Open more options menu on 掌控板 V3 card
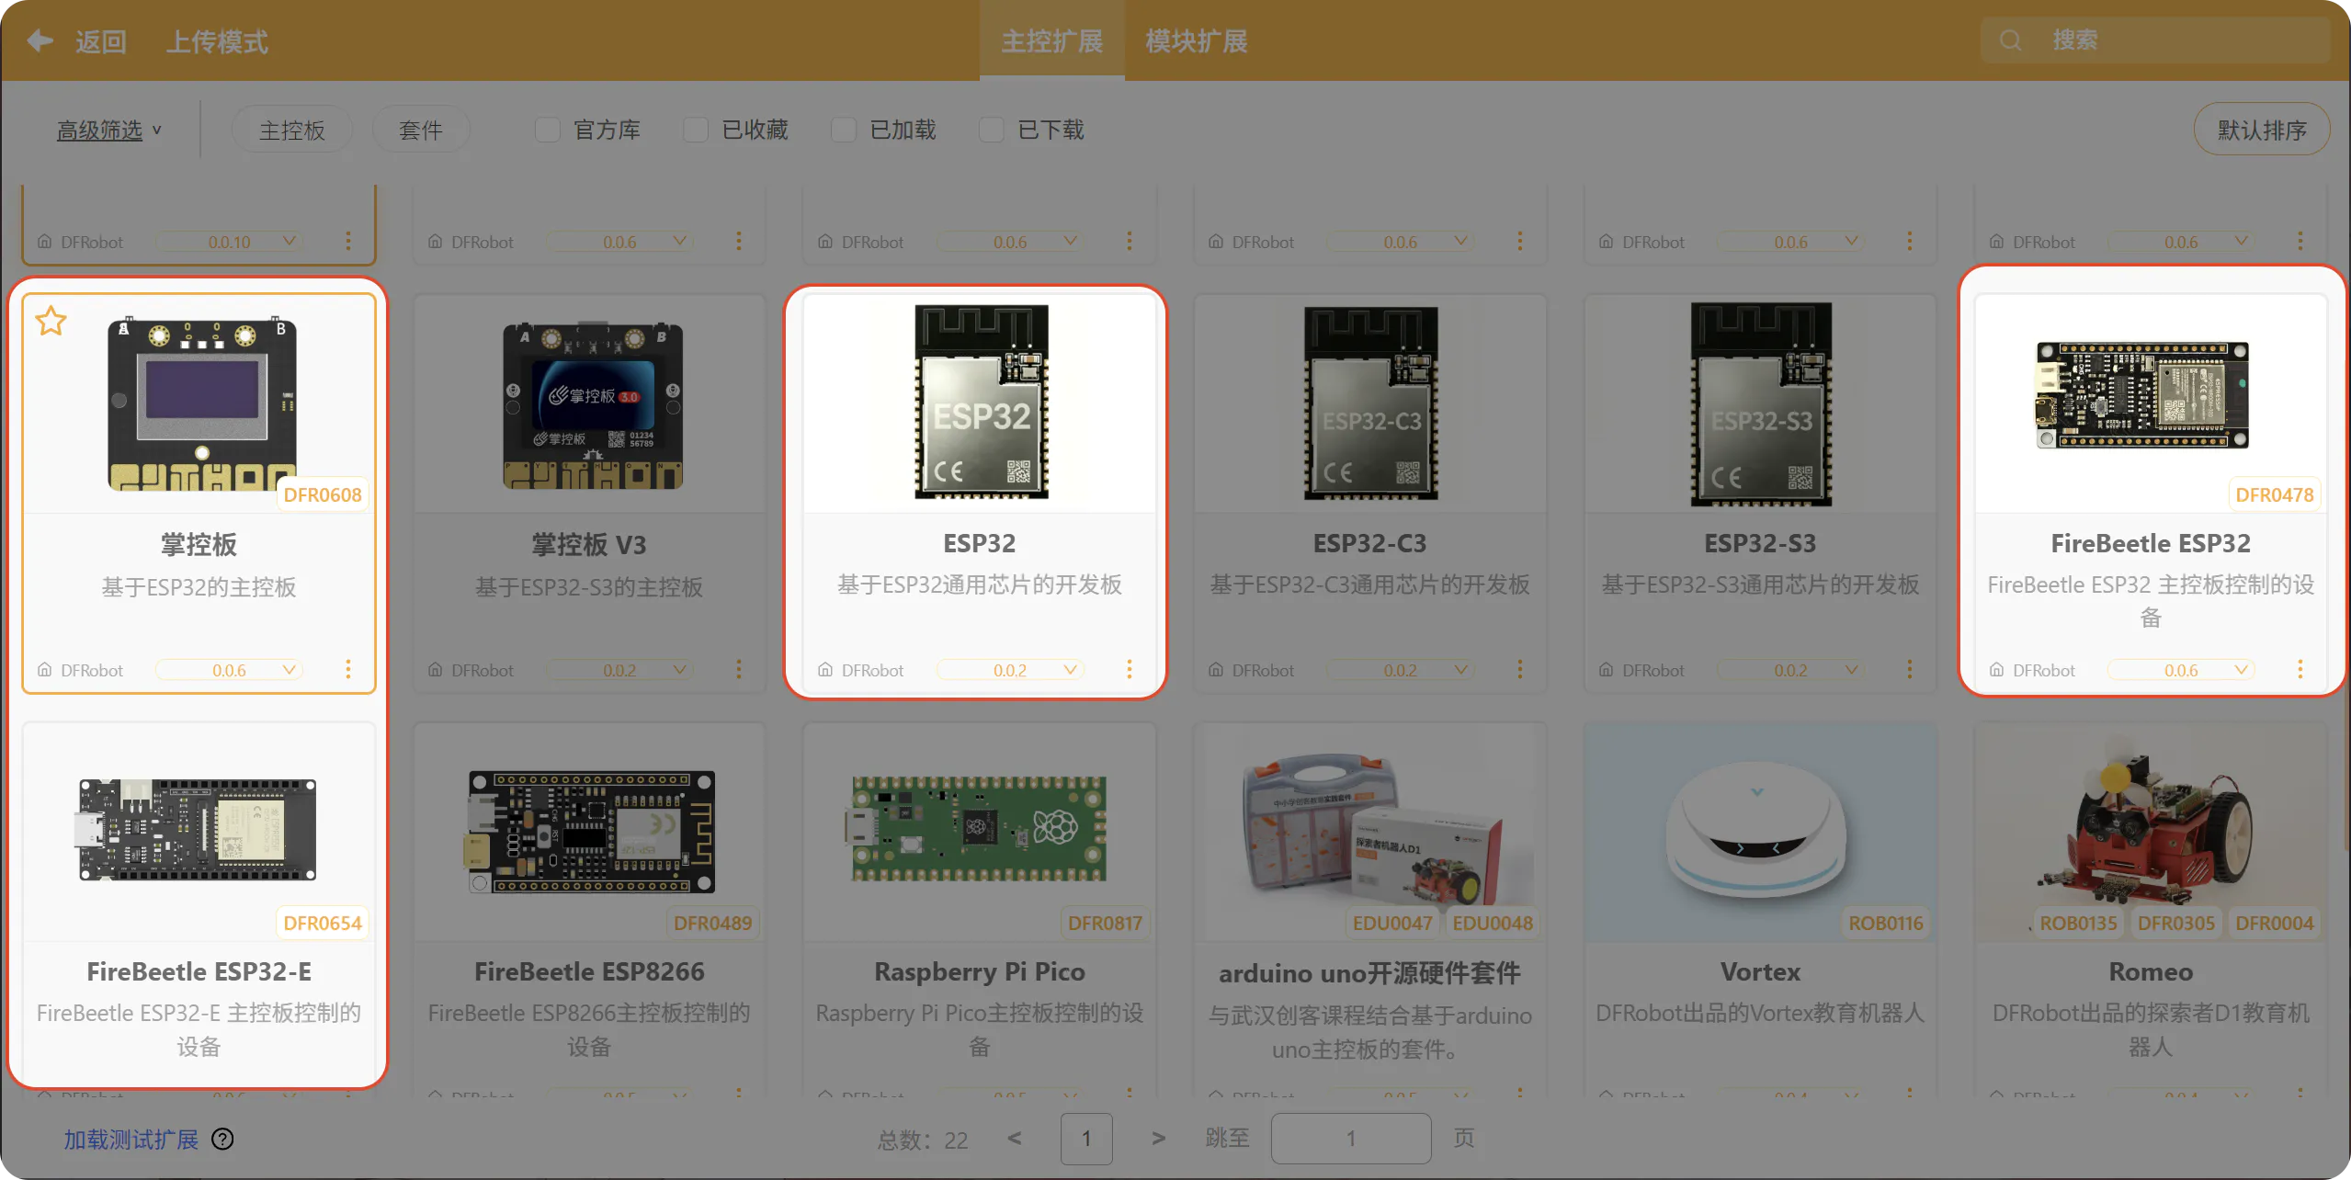2351x1180 pixels. (738, 670)
